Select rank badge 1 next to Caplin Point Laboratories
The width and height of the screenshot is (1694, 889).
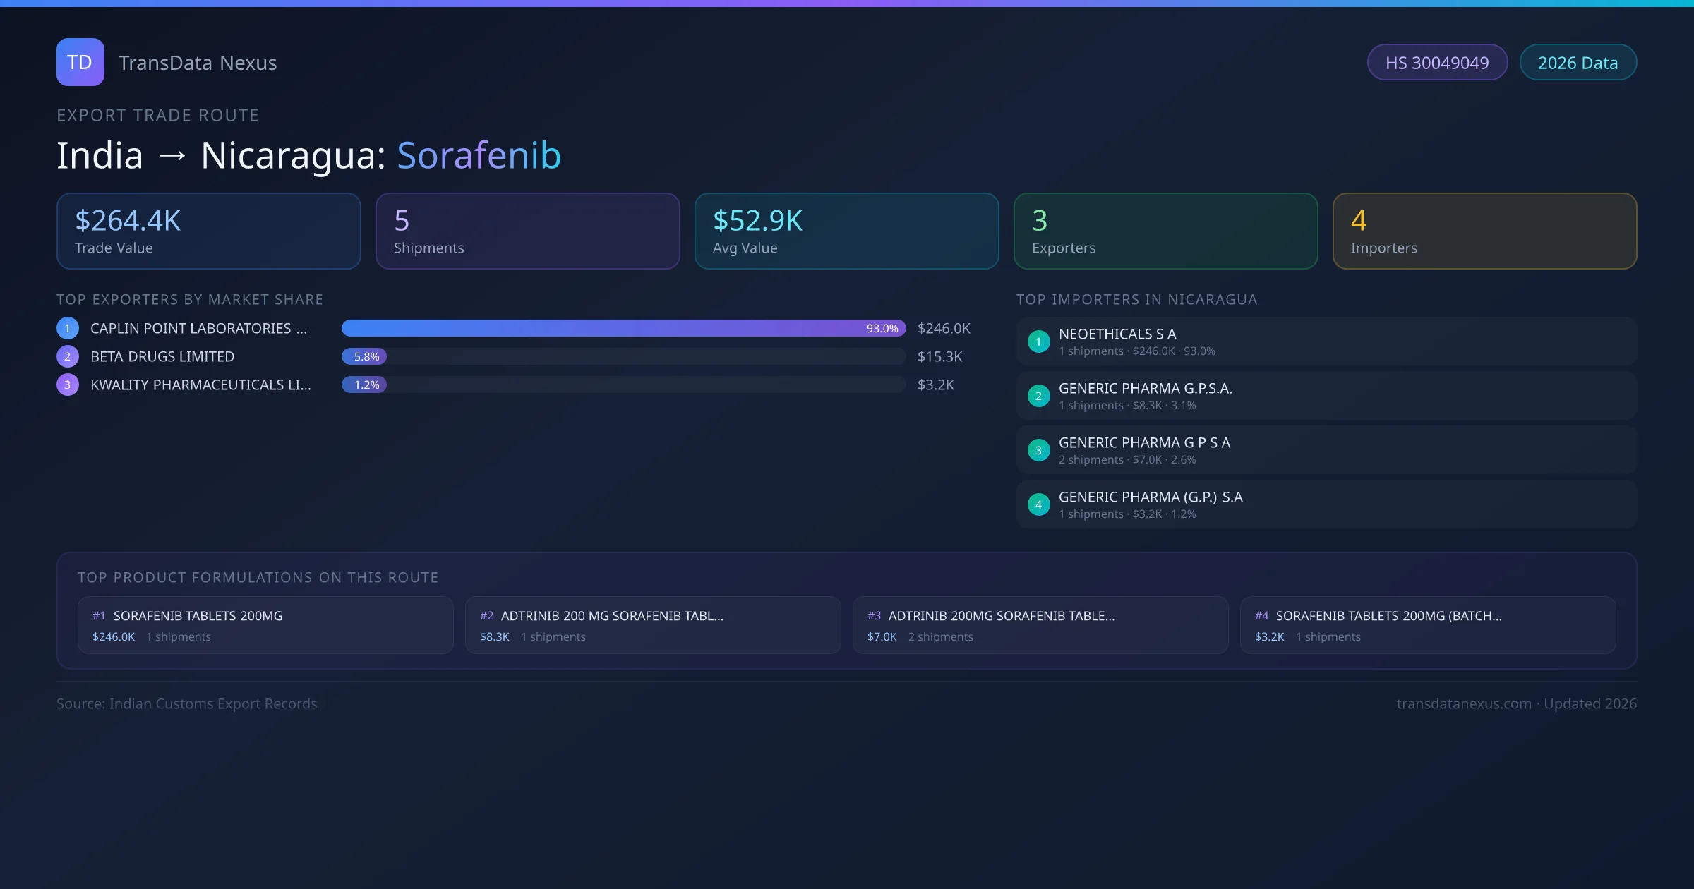pos(67,328)
